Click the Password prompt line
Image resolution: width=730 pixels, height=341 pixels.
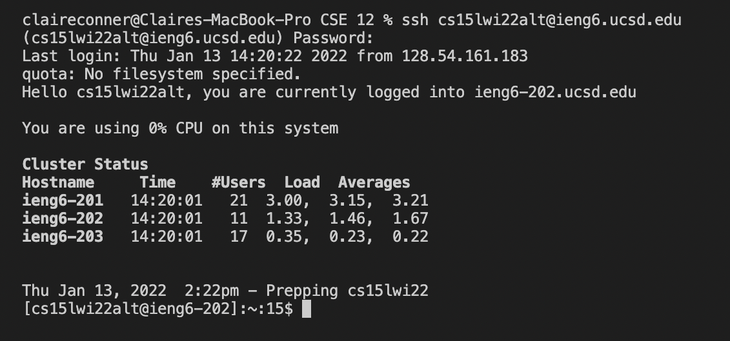pos(198,38)
